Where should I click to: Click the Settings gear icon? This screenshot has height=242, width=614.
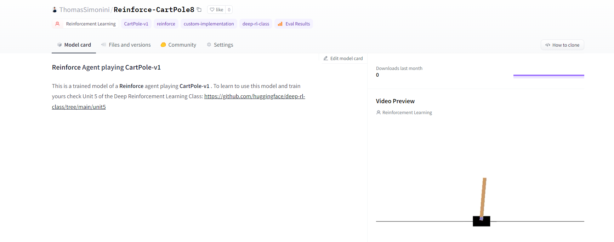click(209, 45)
